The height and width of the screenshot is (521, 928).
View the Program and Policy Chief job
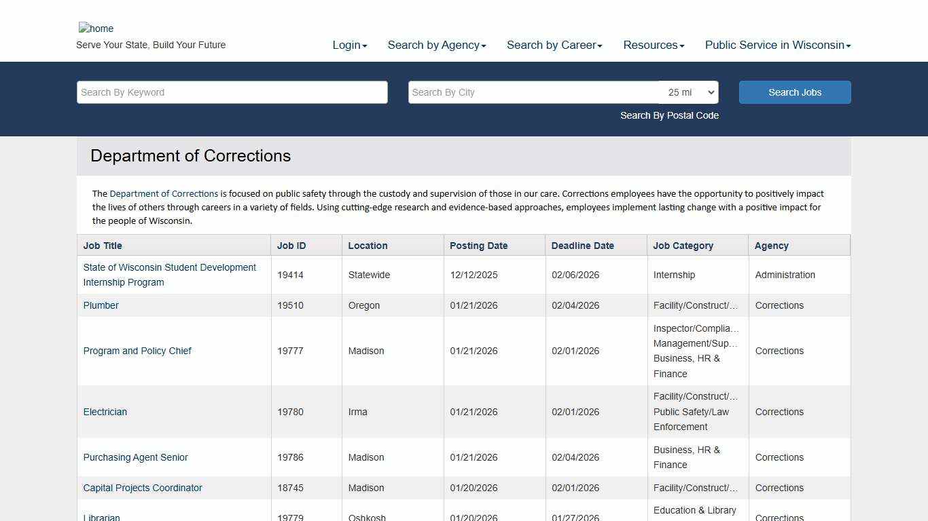click(x=137, y=351)
